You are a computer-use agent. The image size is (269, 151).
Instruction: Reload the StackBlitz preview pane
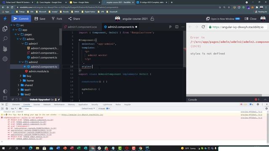(x=203, y=27)
